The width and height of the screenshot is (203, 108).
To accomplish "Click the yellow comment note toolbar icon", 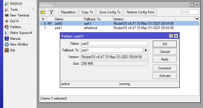I will pos(43,12).
